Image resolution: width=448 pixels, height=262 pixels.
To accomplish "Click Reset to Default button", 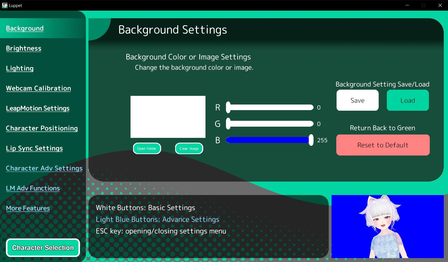I will pyautogui.click(x=383, y=145).
